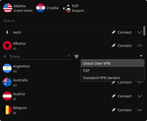The height and width of the screenshot is (121, 147).
Task: Click the shield server group icon
Action: (x=77, y=56)
